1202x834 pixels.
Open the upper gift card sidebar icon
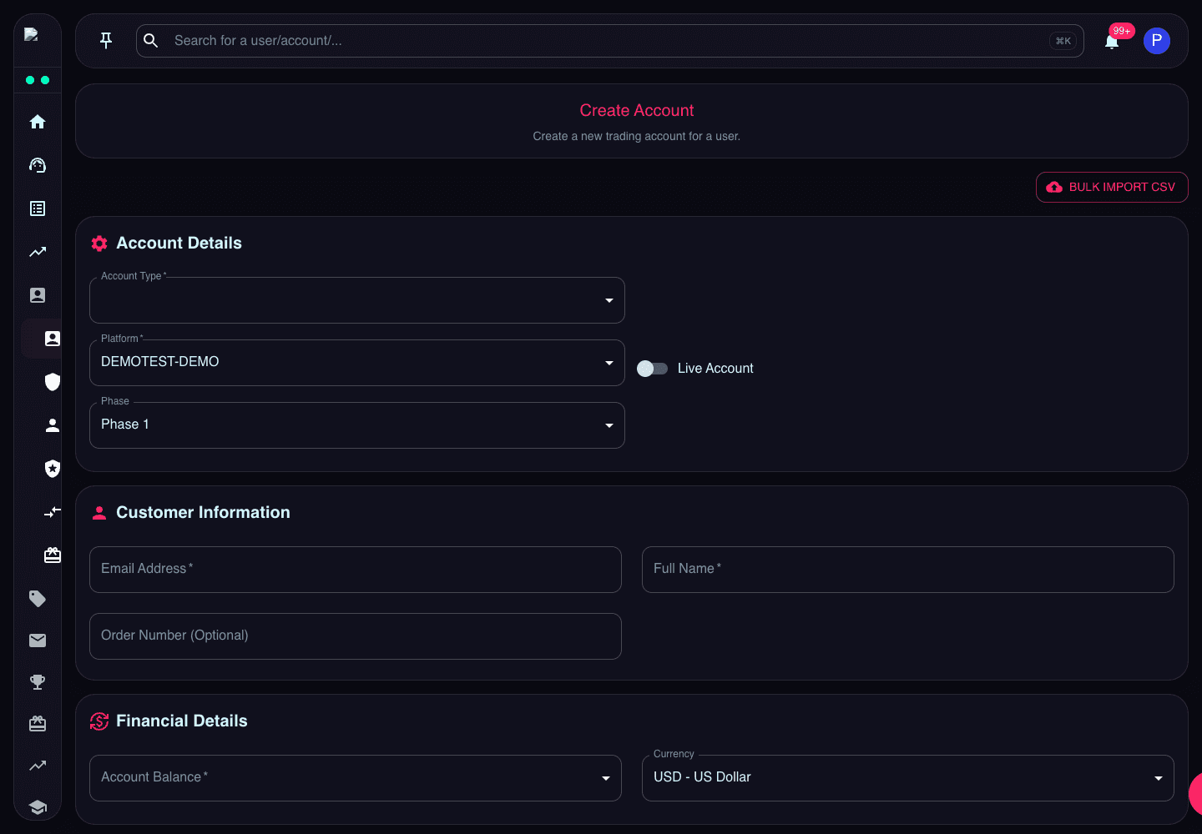[x=53, y=555]
